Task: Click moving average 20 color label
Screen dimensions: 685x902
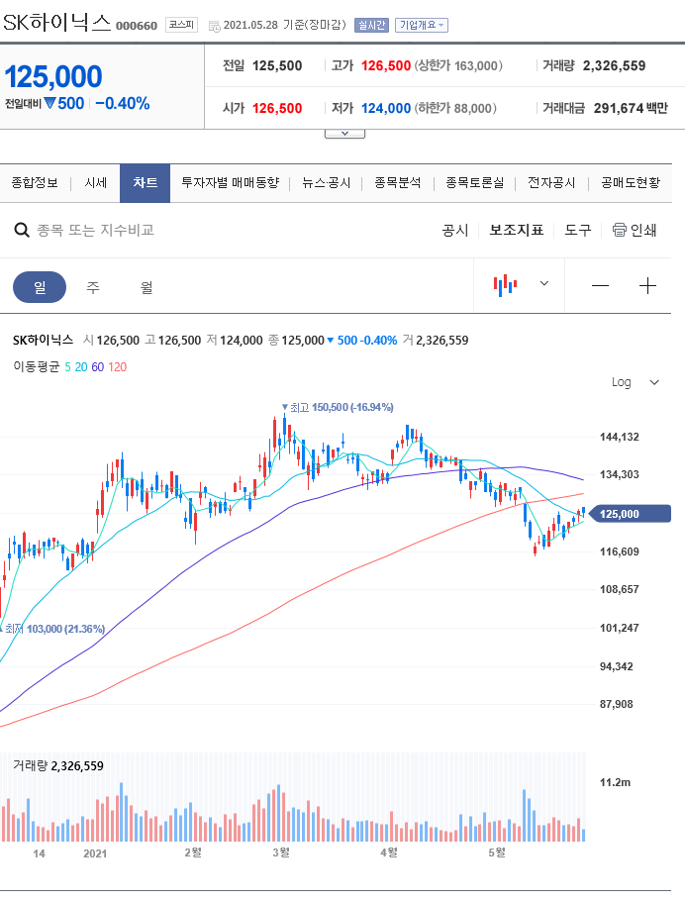Action: click(x=80, y=367)
